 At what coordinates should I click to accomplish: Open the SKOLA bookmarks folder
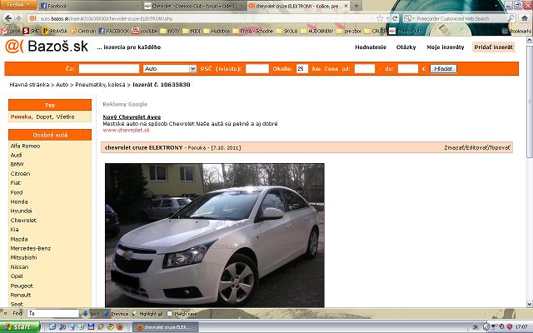coord(286,31)
